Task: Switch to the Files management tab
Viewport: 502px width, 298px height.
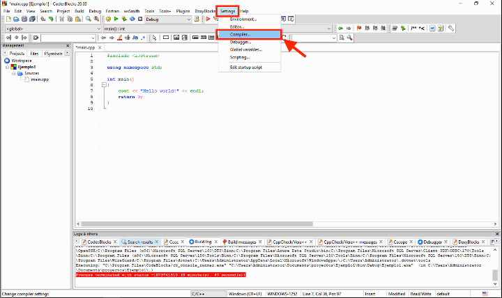Action: pyautogui.click(x=34, y=54)
